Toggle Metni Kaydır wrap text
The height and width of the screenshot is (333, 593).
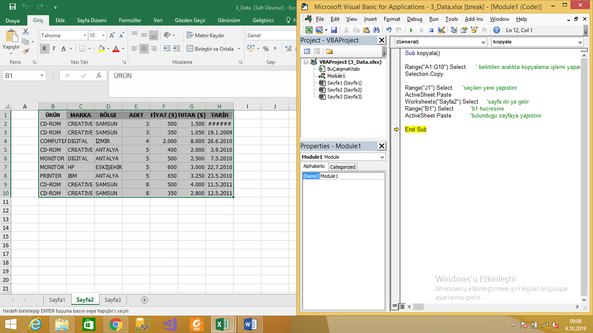pyautogui.click(x=205, y=36)
